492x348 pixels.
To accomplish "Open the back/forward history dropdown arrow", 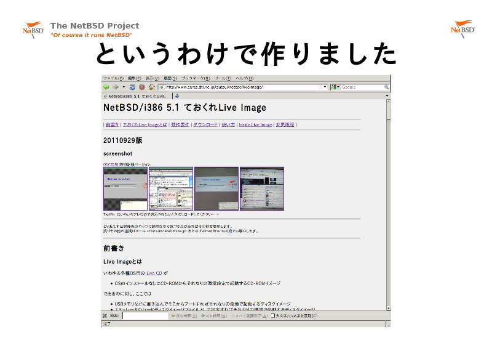I will click(x=124, y=87).
